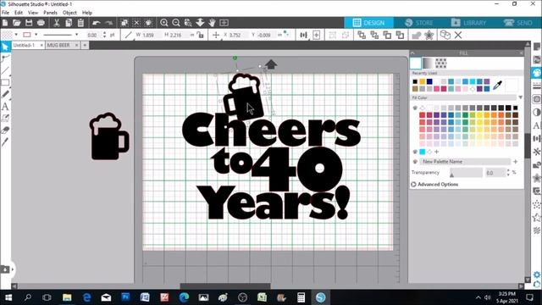Create a new document with the New icon

[x=5, y=23]
